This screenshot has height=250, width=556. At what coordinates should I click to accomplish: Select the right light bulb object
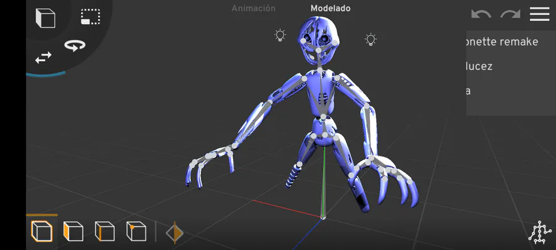(x=371, y=40)
